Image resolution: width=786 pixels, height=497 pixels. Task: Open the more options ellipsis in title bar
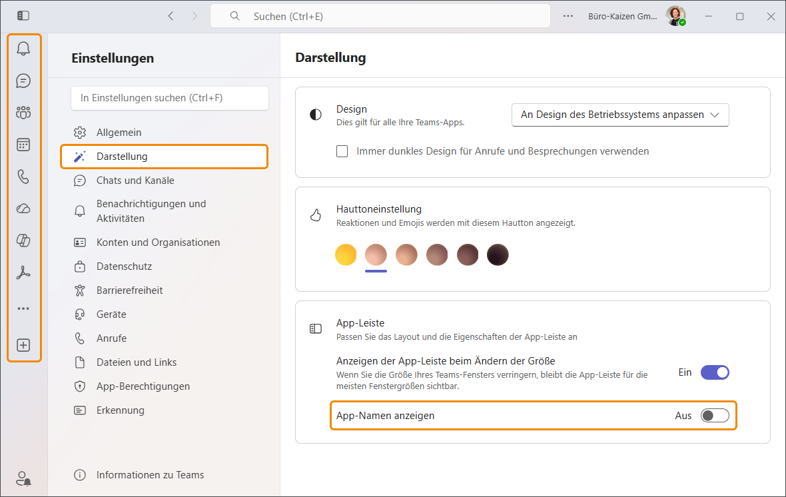click(568, 16)
